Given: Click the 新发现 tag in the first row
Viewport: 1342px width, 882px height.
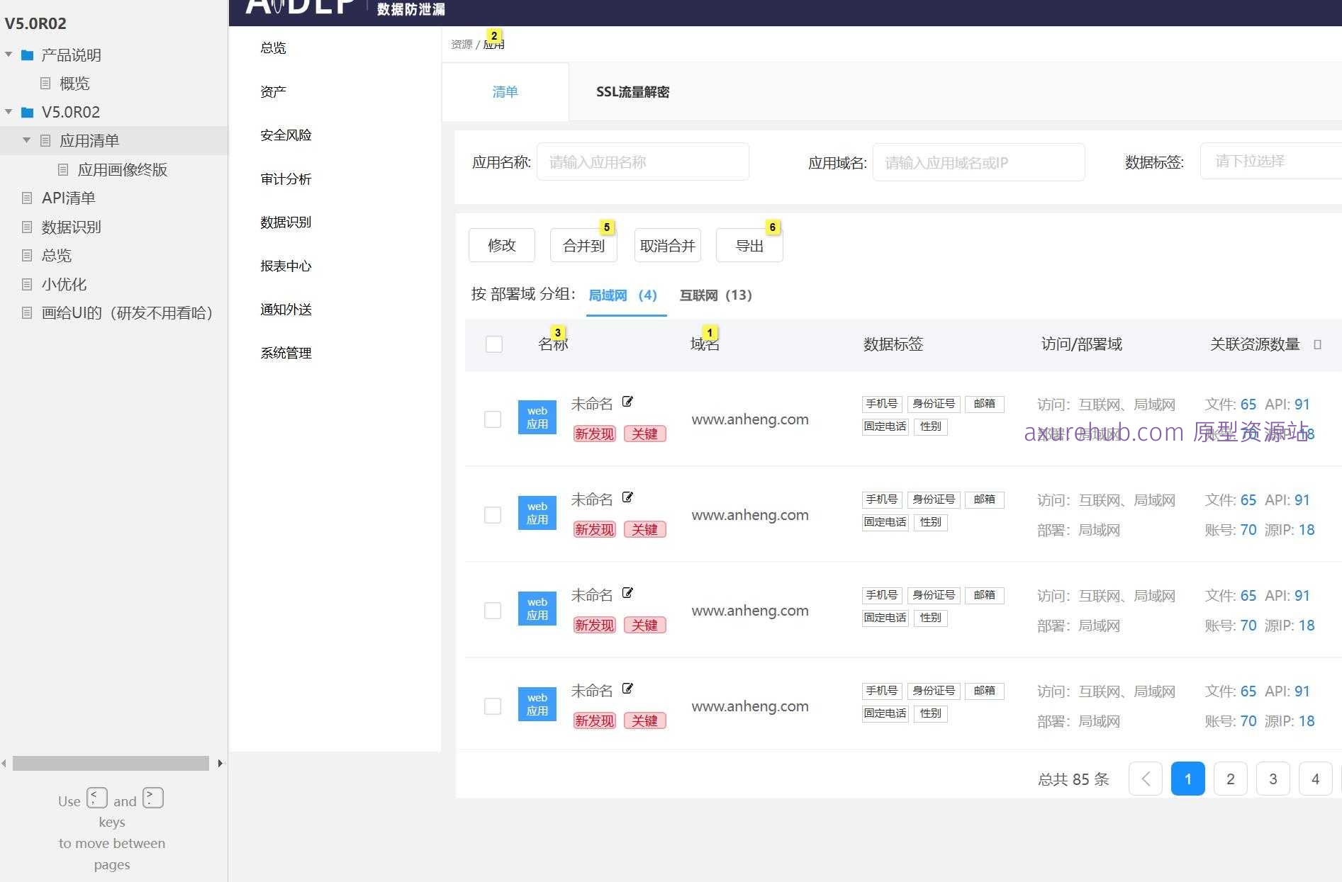Looking at the screenshot, I should (594, 434).
